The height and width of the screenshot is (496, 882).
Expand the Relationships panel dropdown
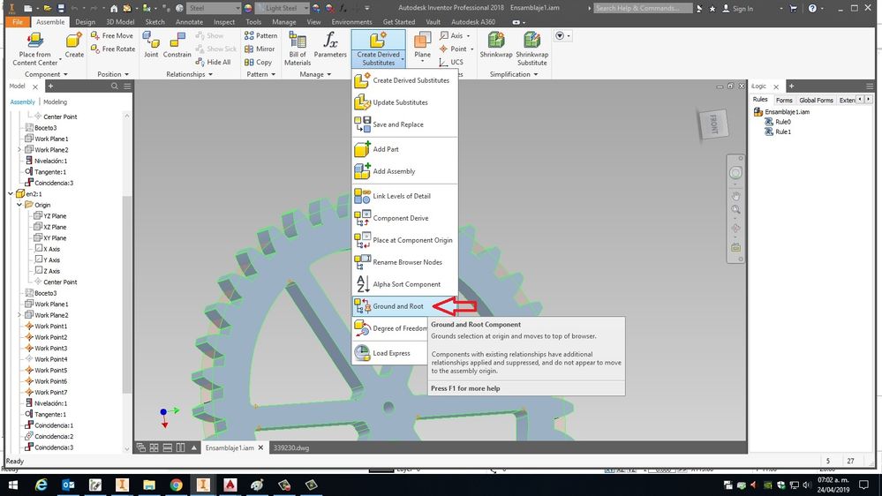[189, 74]
